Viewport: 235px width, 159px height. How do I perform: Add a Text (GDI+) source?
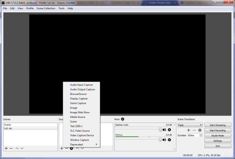pyautogui.click(x=81, y=126)
